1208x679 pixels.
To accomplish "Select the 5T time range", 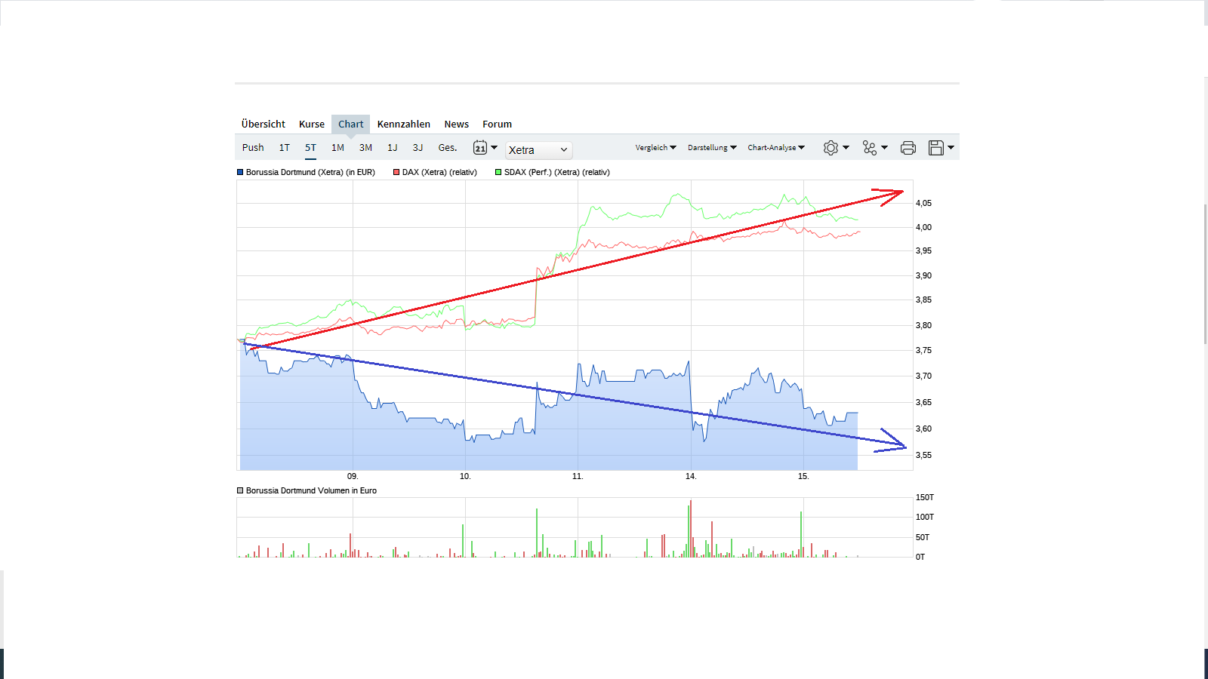I will point(310,148).
